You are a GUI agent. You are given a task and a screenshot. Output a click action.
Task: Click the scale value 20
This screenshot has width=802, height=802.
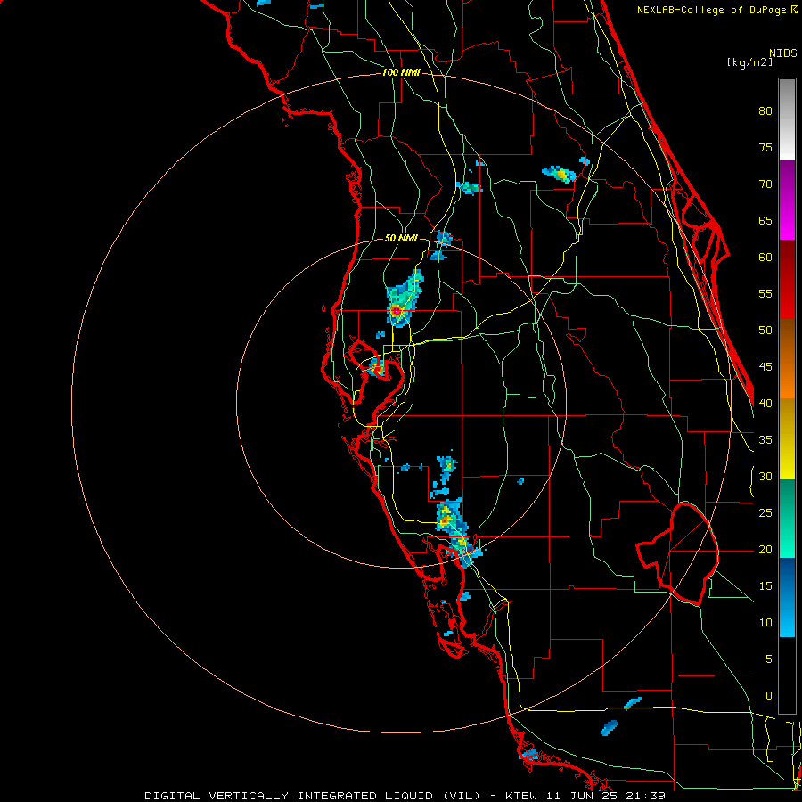coord(765,549)
